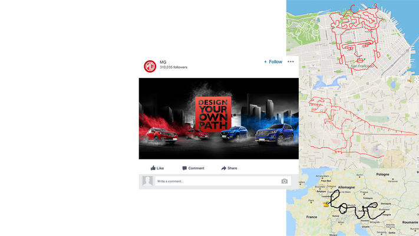Click the 310,035 followers text
This screenshot has width=419, height=236.
(x=173, y=67)
